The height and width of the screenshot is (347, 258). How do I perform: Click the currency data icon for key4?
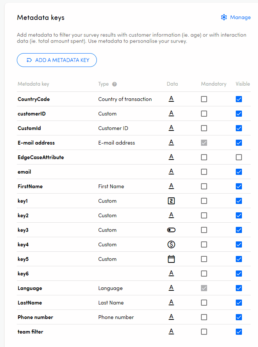point(171,244)
